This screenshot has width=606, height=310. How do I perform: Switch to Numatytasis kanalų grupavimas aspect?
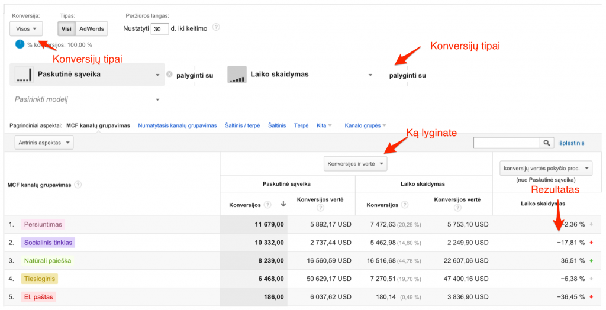tap(177, 125)
